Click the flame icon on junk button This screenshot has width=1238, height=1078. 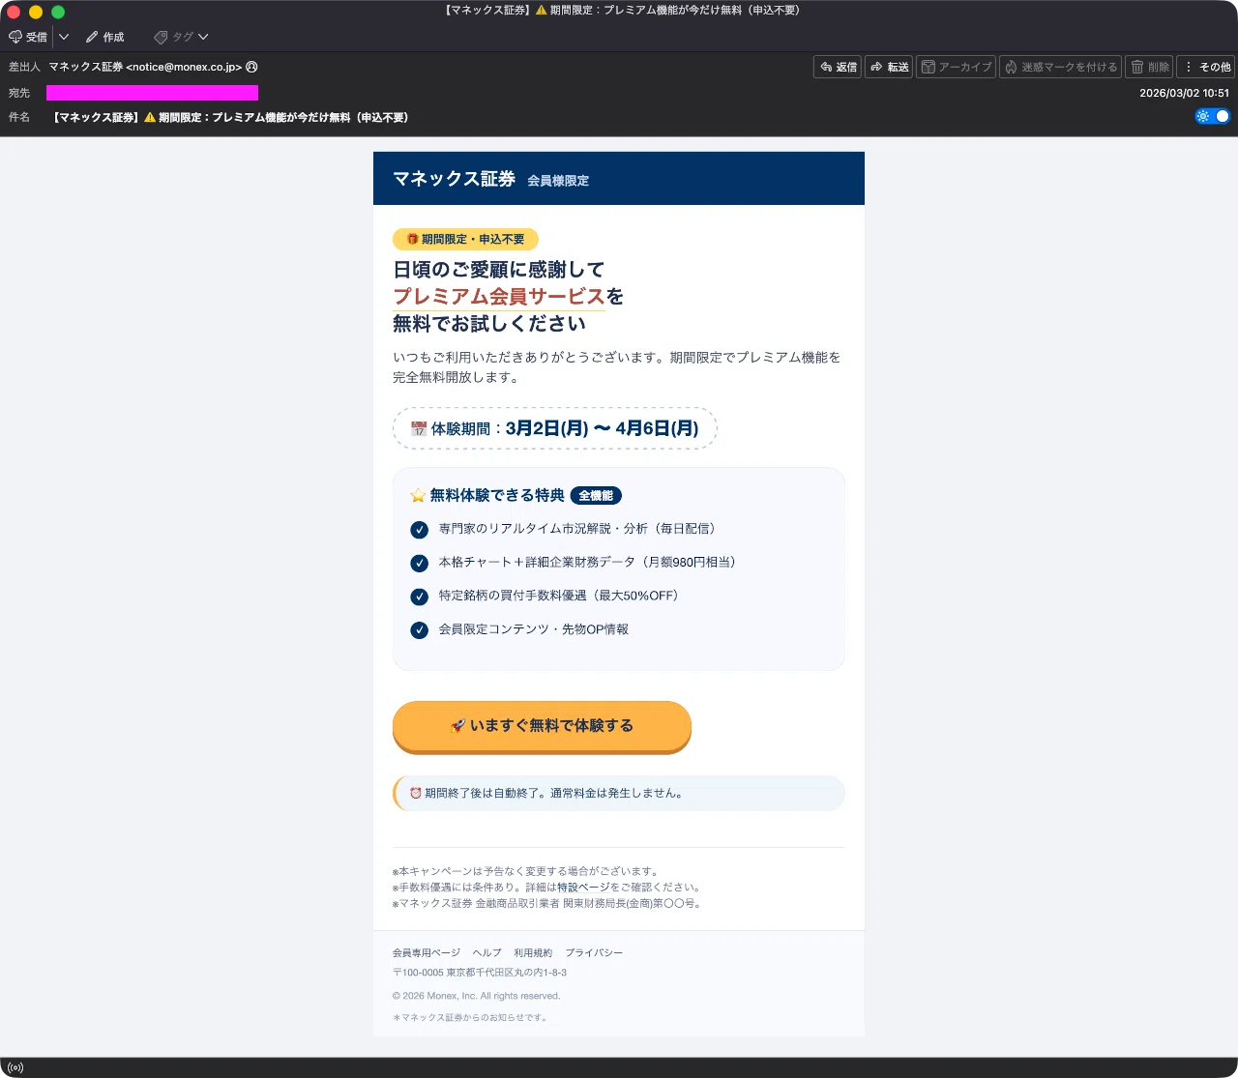point(1011,67)
